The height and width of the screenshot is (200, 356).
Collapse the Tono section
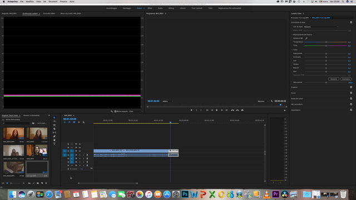pyautogui.click(x=292, y=49)
